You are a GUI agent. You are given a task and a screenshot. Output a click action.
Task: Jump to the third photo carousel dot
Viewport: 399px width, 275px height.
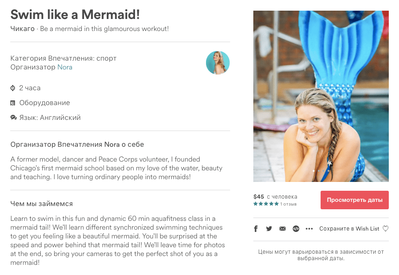point(323,171)
